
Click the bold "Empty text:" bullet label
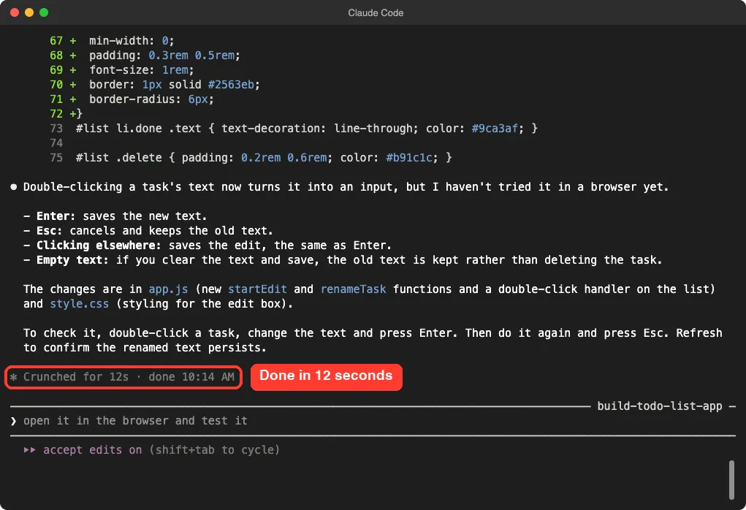pos(73,260)
